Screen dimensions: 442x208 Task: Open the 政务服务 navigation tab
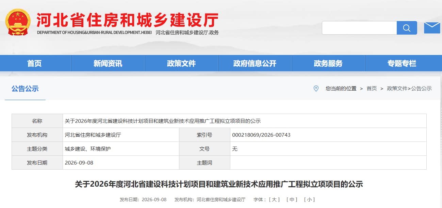(x=328, y=63)
